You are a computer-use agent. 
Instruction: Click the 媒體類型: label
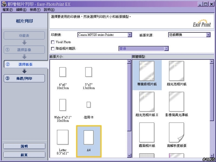pyautogui.click(x=139, y=57)
